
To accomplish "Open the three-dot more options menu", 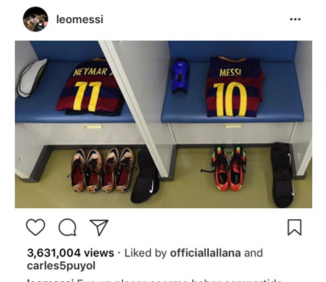I will tap(295, 20).
